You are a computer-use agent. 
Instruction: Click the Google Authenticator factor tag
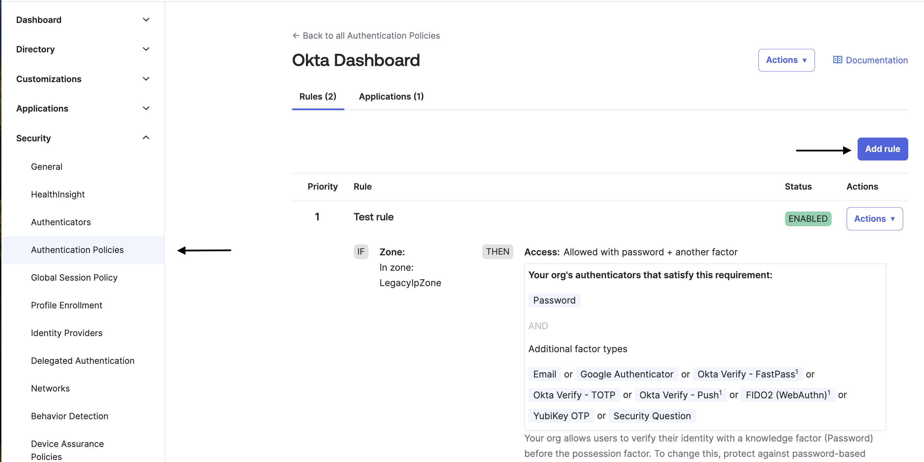click(x=627, y=374)
